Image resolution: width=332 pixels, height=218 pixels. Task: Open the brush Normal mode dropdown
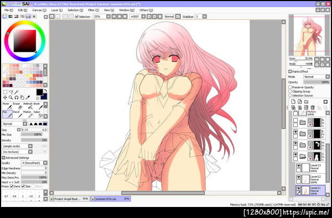25,124
